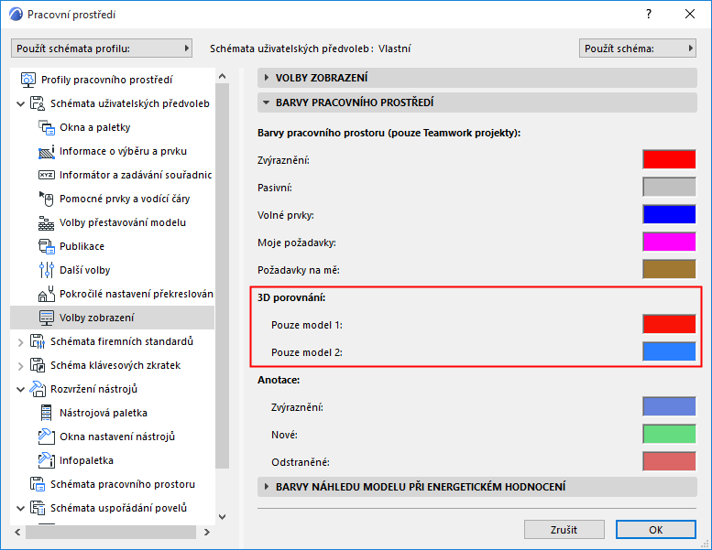Click the Schémata uspořádání povelů icon
The image size is (712, 550).
click(x=38, y=508)
